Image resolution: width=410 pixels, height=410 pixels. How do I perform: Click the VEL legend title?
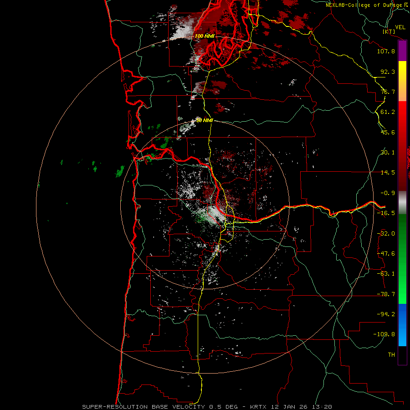coord(400,27)
